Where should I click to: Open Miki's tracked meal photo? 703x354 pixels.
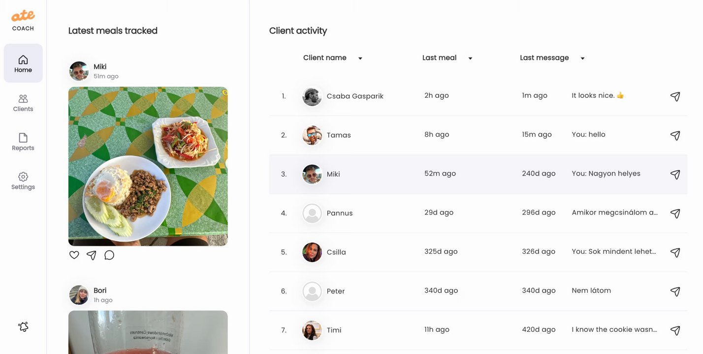click(x=148, y=166)
